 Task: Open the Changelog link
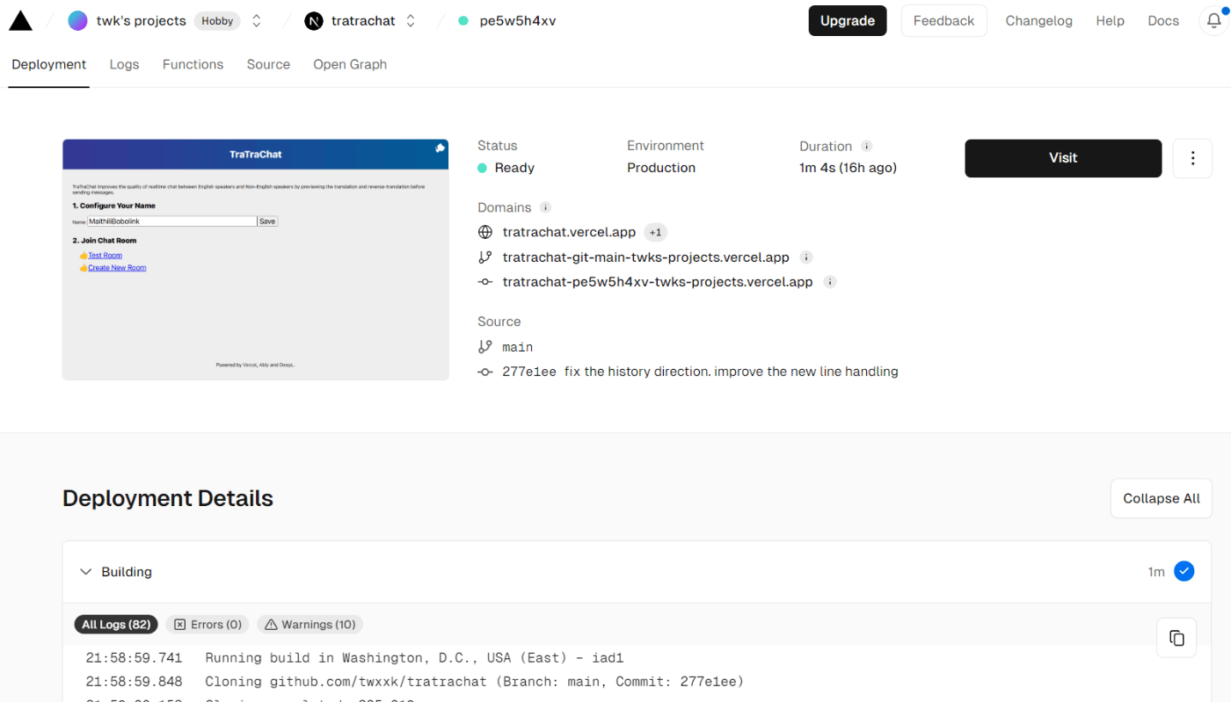1038,21
